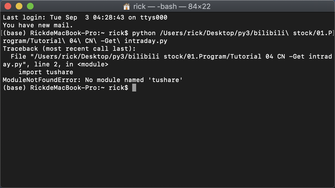The width and height of the screenshot is (335, 188).
Task: Click the "ttys000" terminal name
Action: [x=153, y=18]
